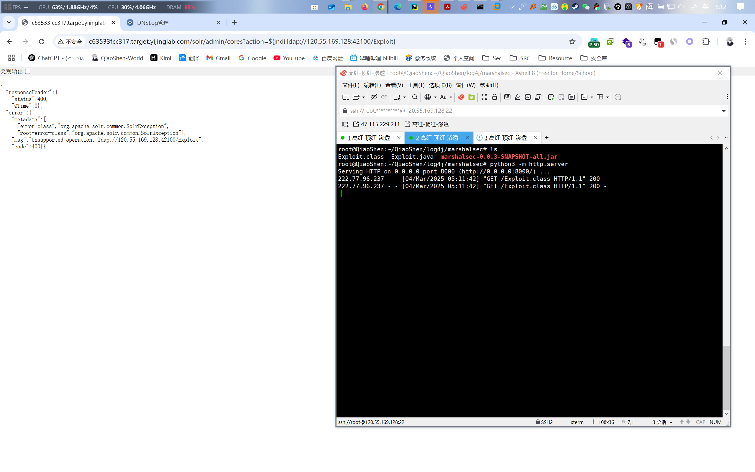Toggle the CAP indicator in Xshell status bar
The height and width of the screenshot is (472, 755).
tap(700, 422)
